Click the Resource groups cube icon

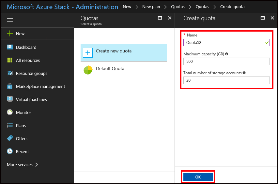[10, 73]
